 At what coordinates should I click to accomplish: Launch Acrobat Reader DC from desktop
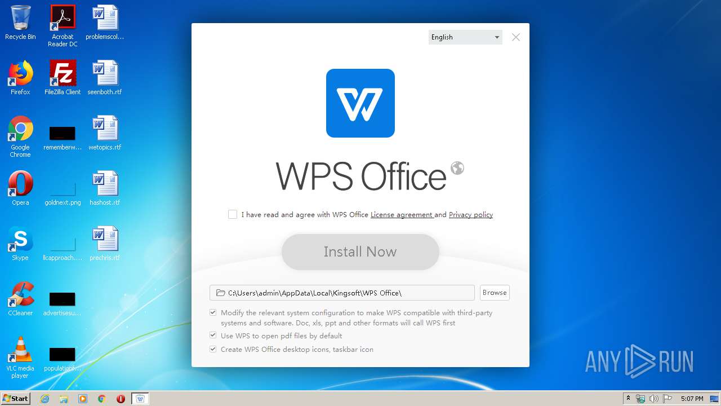pyautogui.click(x=63, y=26)
